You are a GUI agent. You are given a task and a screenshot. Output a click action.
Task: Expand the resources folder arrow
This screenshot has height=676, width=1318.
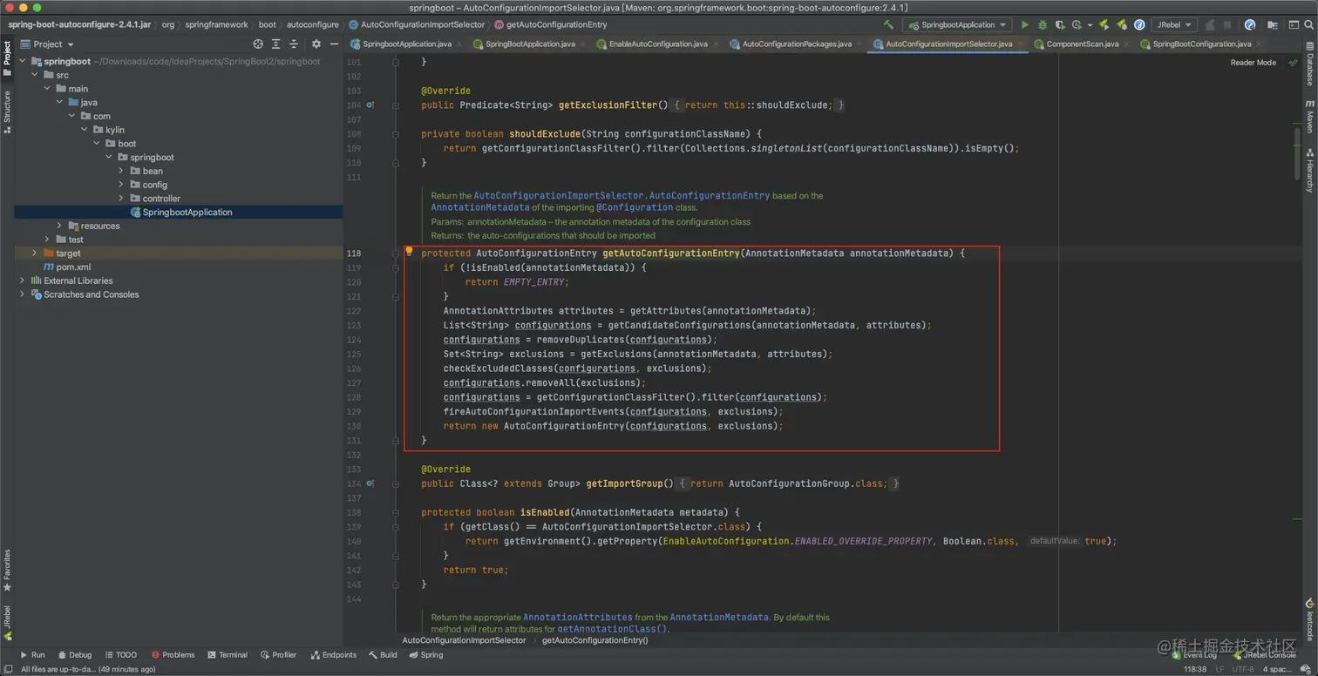click(x=60, y=226)
